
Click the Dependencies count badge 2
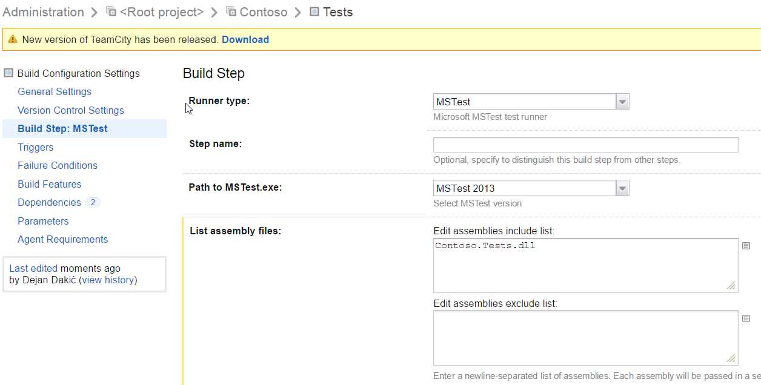point(93,202)
